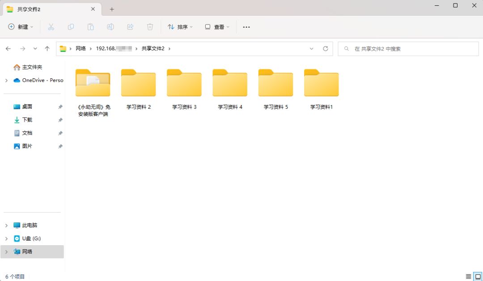Click the 新建 new button

click(21, 27)
